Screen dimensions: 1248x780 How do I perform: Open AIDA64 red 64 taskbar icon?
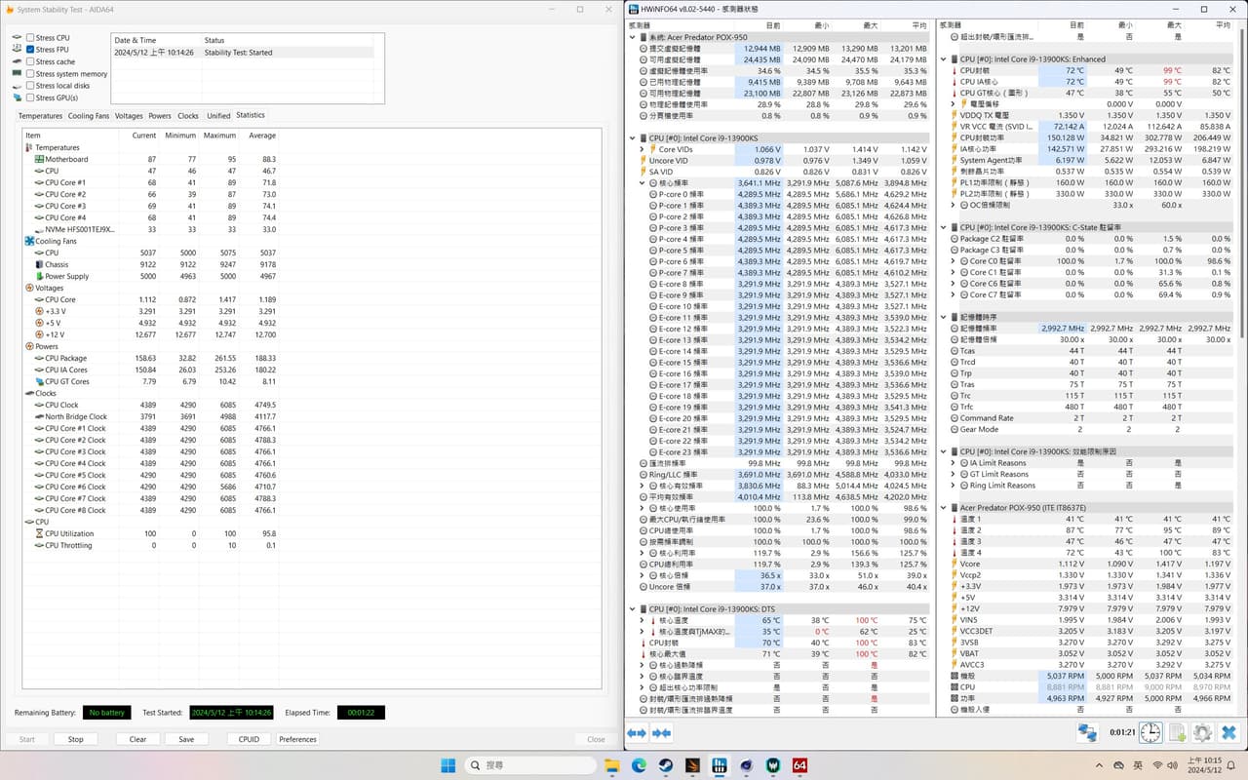coord(799,765)
